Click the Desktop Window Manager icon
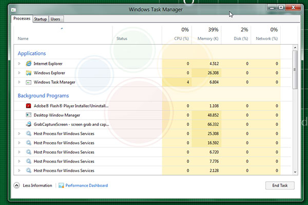The height and width of the screenshot is (205, 308). click(28, 115)
